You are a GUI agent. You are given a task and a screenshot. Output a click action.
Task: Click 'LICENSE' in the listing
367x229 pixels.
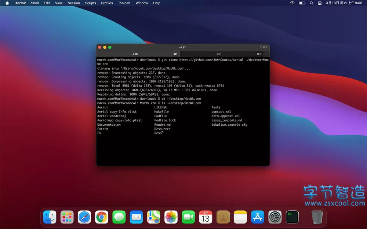click(161, 107)
